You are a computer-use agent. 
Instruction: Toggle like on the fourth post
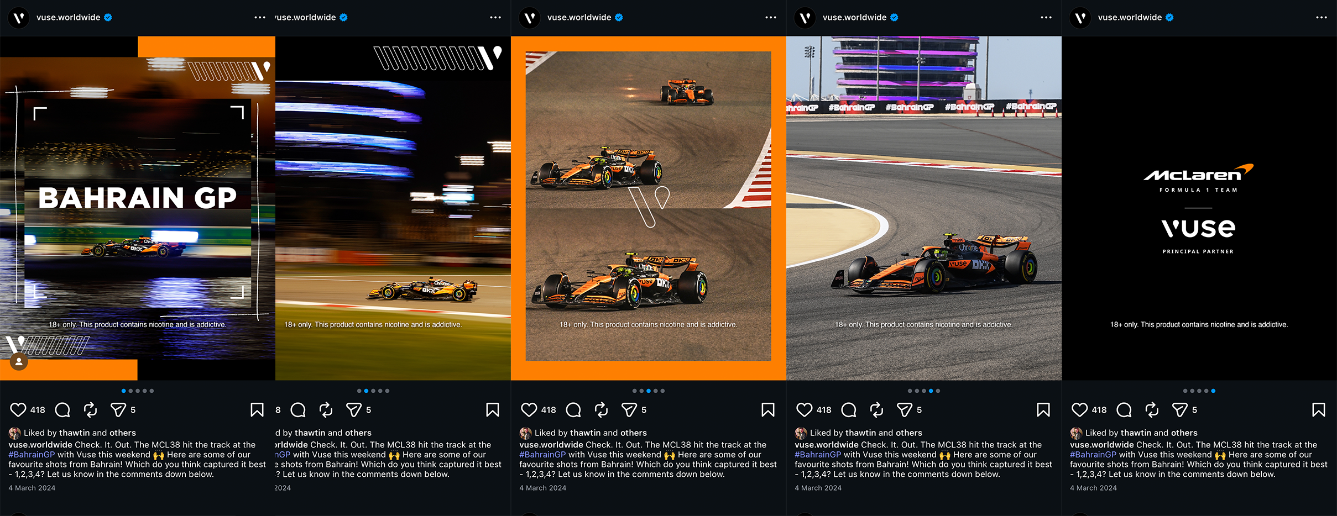[805, 410]
